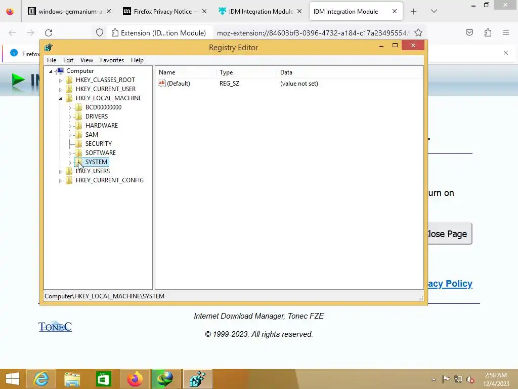Image resolution: width=518 pixels, height=389 pixels.
Task: Expand the BCD00000000 subkey
Action: (70, 108)
